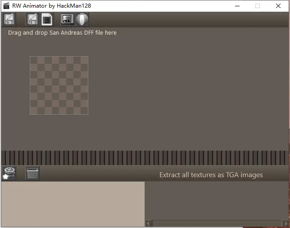Click 'Drag and drop San Andreas DFF file here'
The height and width of the screenshot is (228, 290).
(62, 33)
